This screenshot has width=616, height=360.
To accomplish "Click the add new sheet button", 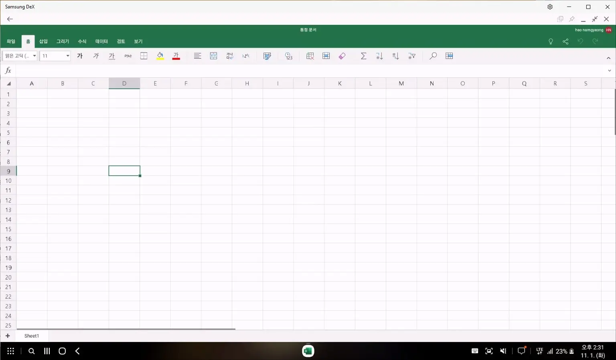I will [x=7, y=336].
